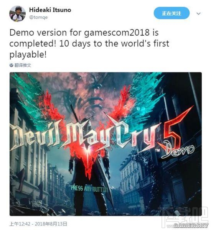This screenshot has height=230, width=211.
Task: Click the Hideaki Itsuno display name
Action: coord(50,10)
